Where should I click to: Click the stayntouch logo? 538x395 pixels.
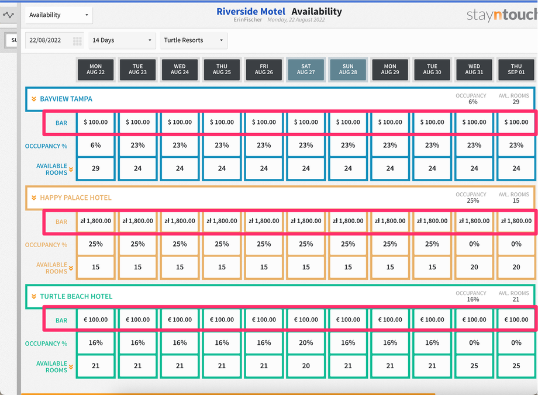click(502, 15)
